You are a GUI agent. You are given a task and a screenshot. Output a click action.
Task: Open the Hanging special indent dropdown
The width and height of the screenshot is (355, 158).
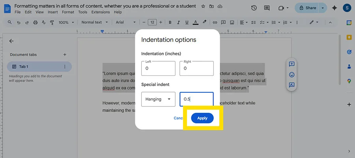(158, 99)
